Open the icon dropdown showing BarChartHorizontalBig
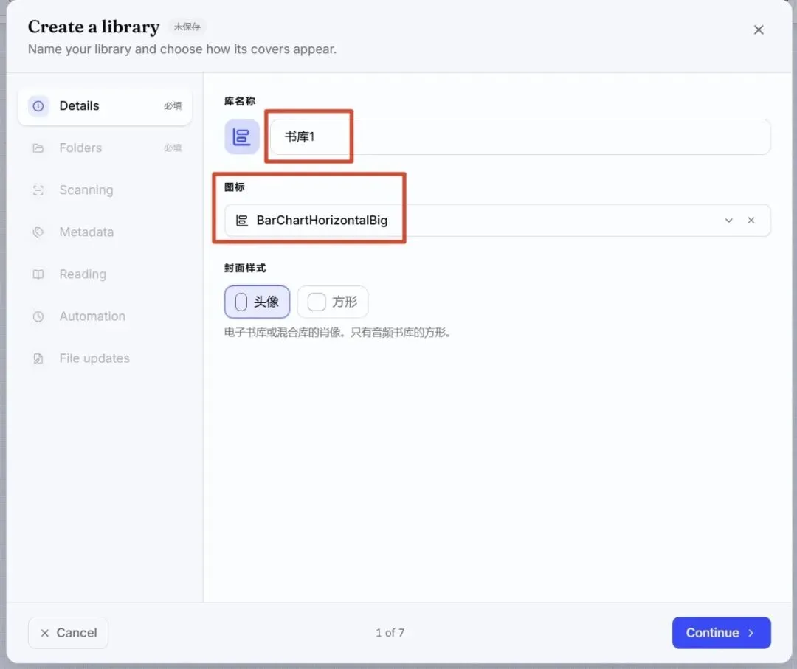 (497, 221)
